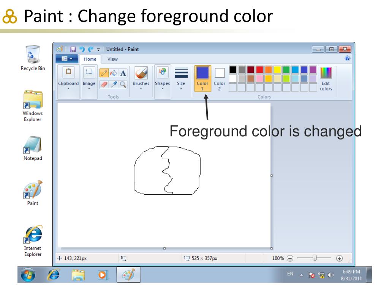
Task: Click the Save icon in quick access toolbar
Action: [73, 49]
